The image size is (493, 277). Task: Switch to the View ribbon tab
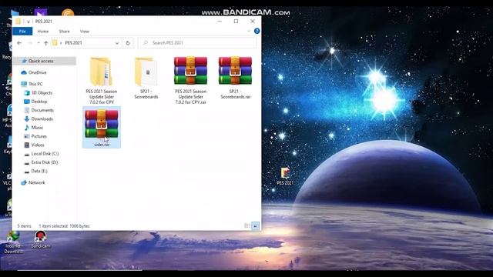(x=85, y=32)
